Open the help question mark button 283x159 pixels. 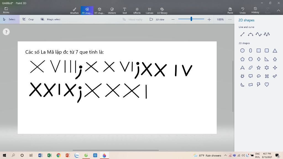[6, 32]
